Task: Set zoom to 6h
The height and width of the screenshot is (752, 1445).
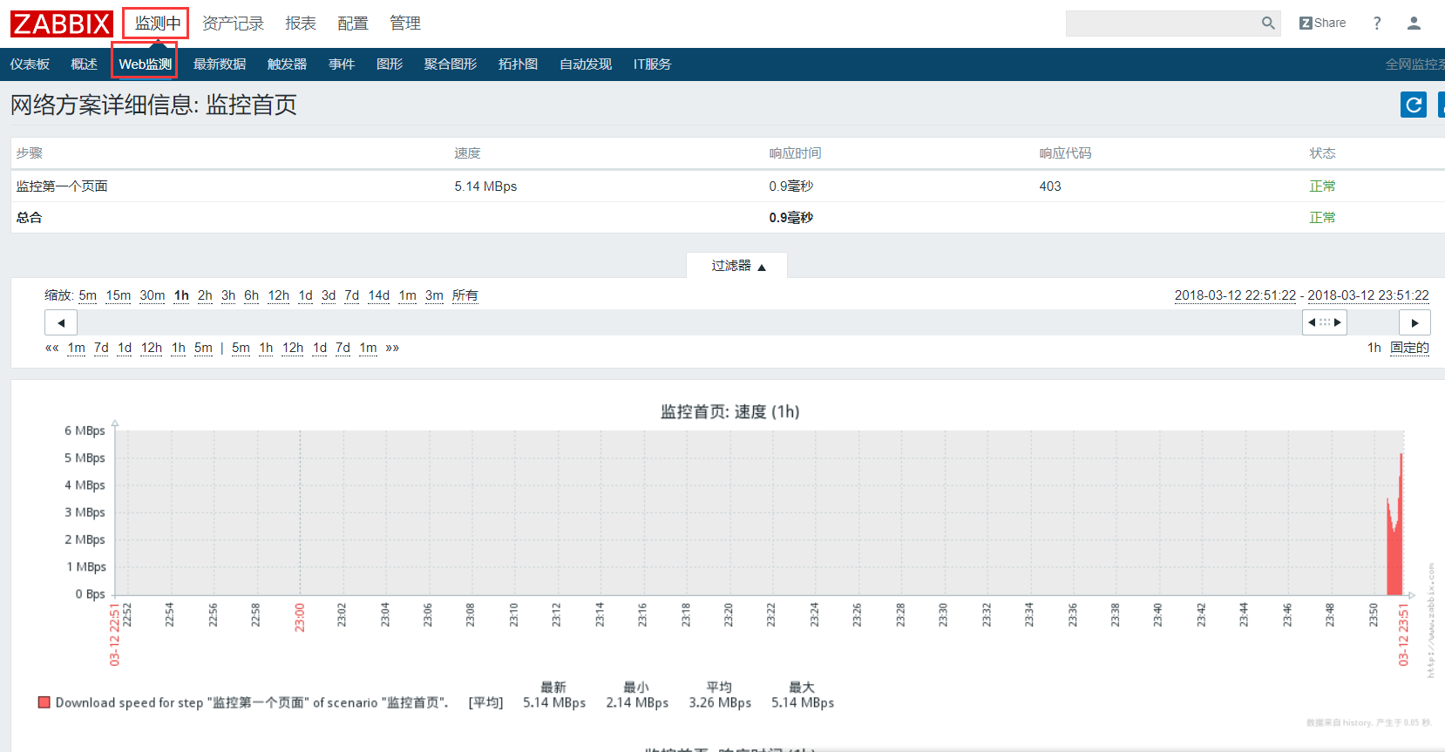Action: (251, 295)
